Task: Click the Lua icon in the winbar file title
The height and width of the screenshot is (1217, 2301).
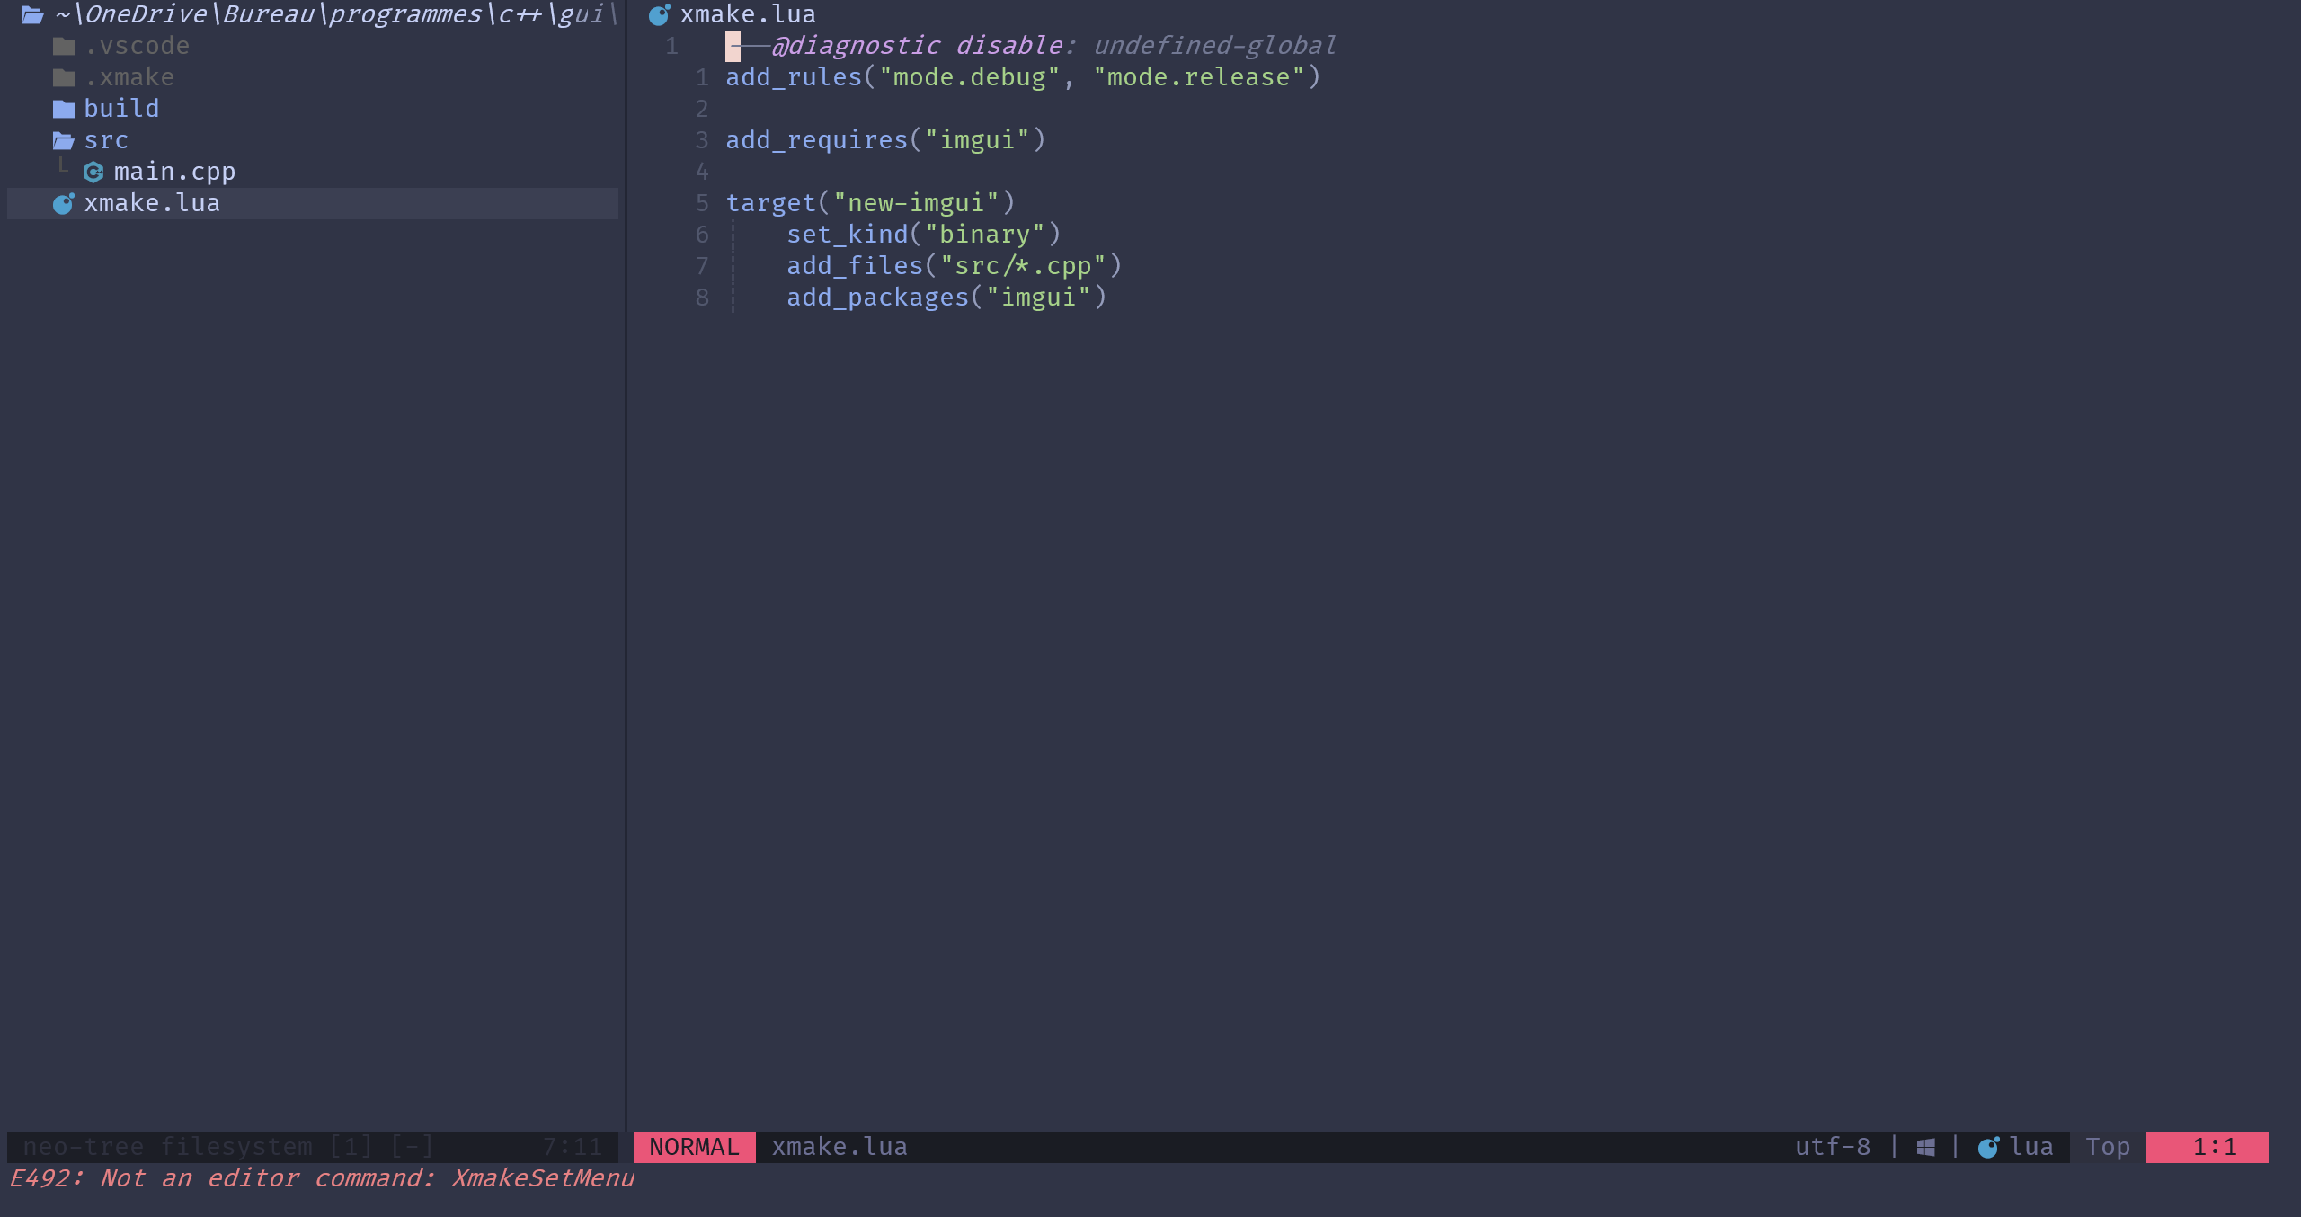Action: [659, 13]
